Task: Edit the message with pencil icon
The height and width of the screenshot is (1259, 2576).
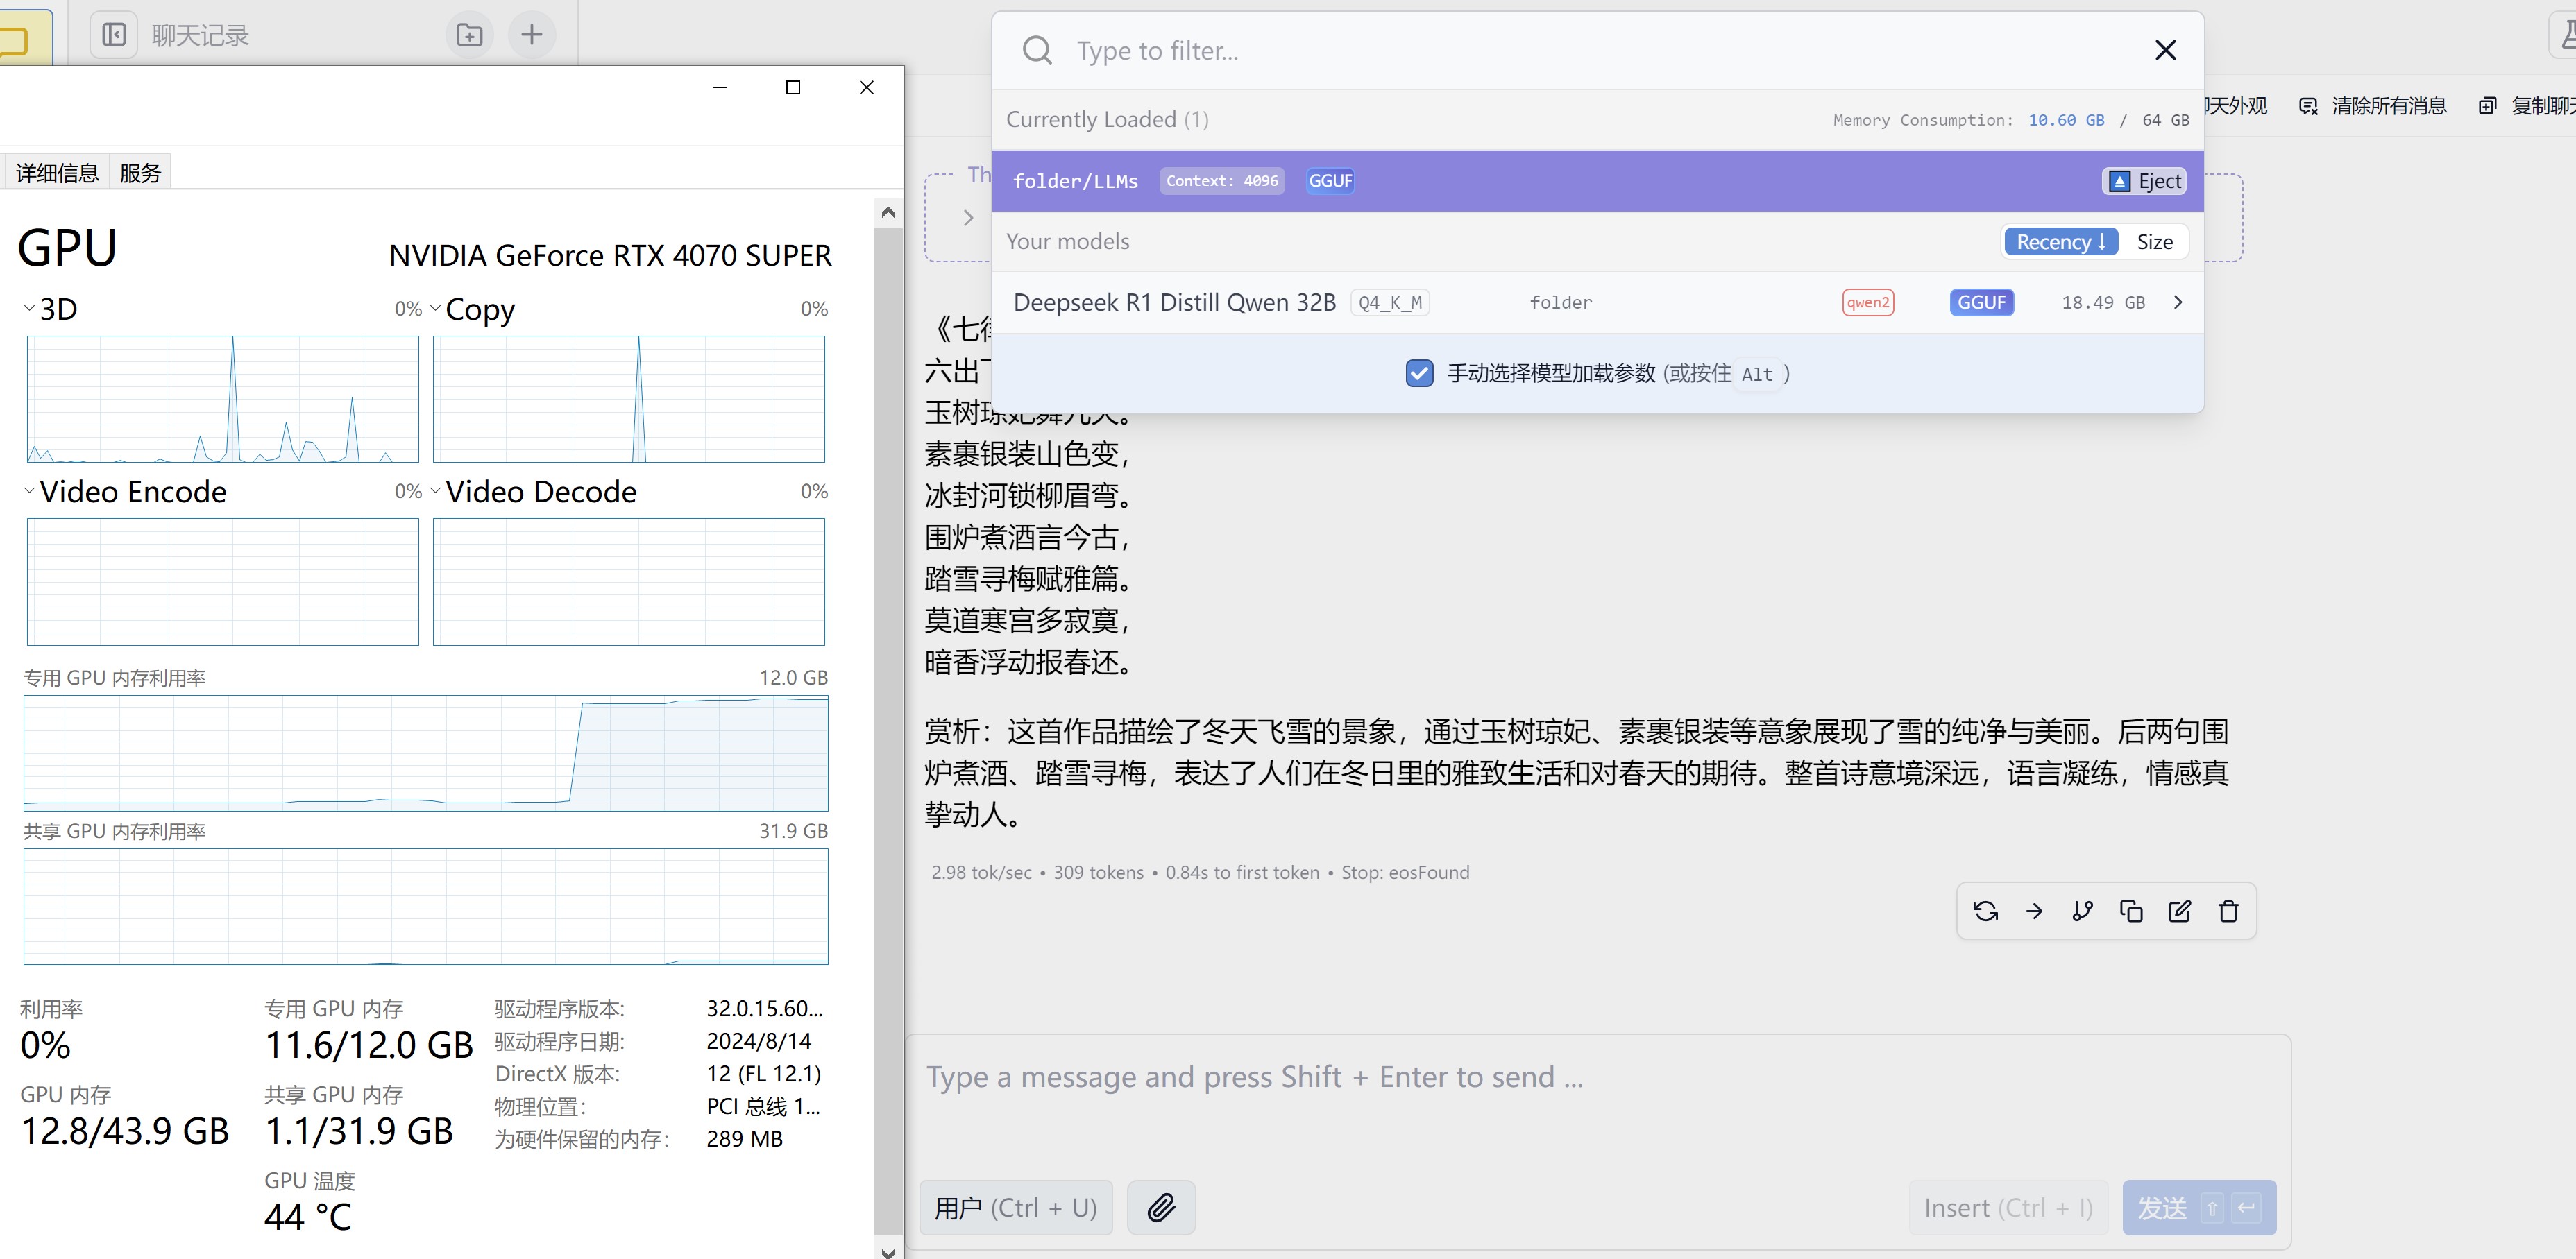Action: tap(2179, 911)
